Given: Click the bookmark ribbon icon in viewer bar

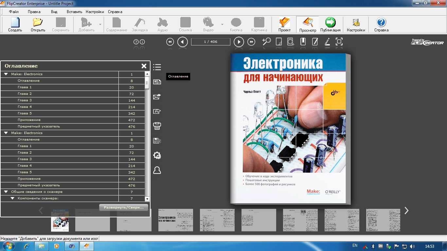Looking at the screenshot, I should 303,42.
